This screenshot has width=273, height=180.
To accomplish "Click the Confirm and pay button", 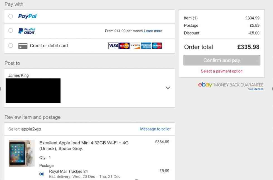I will 221,60.
